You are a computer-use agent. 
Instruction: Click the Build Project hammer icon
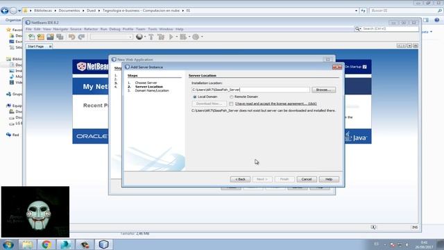pyautogui.click(x=151, y=37)
